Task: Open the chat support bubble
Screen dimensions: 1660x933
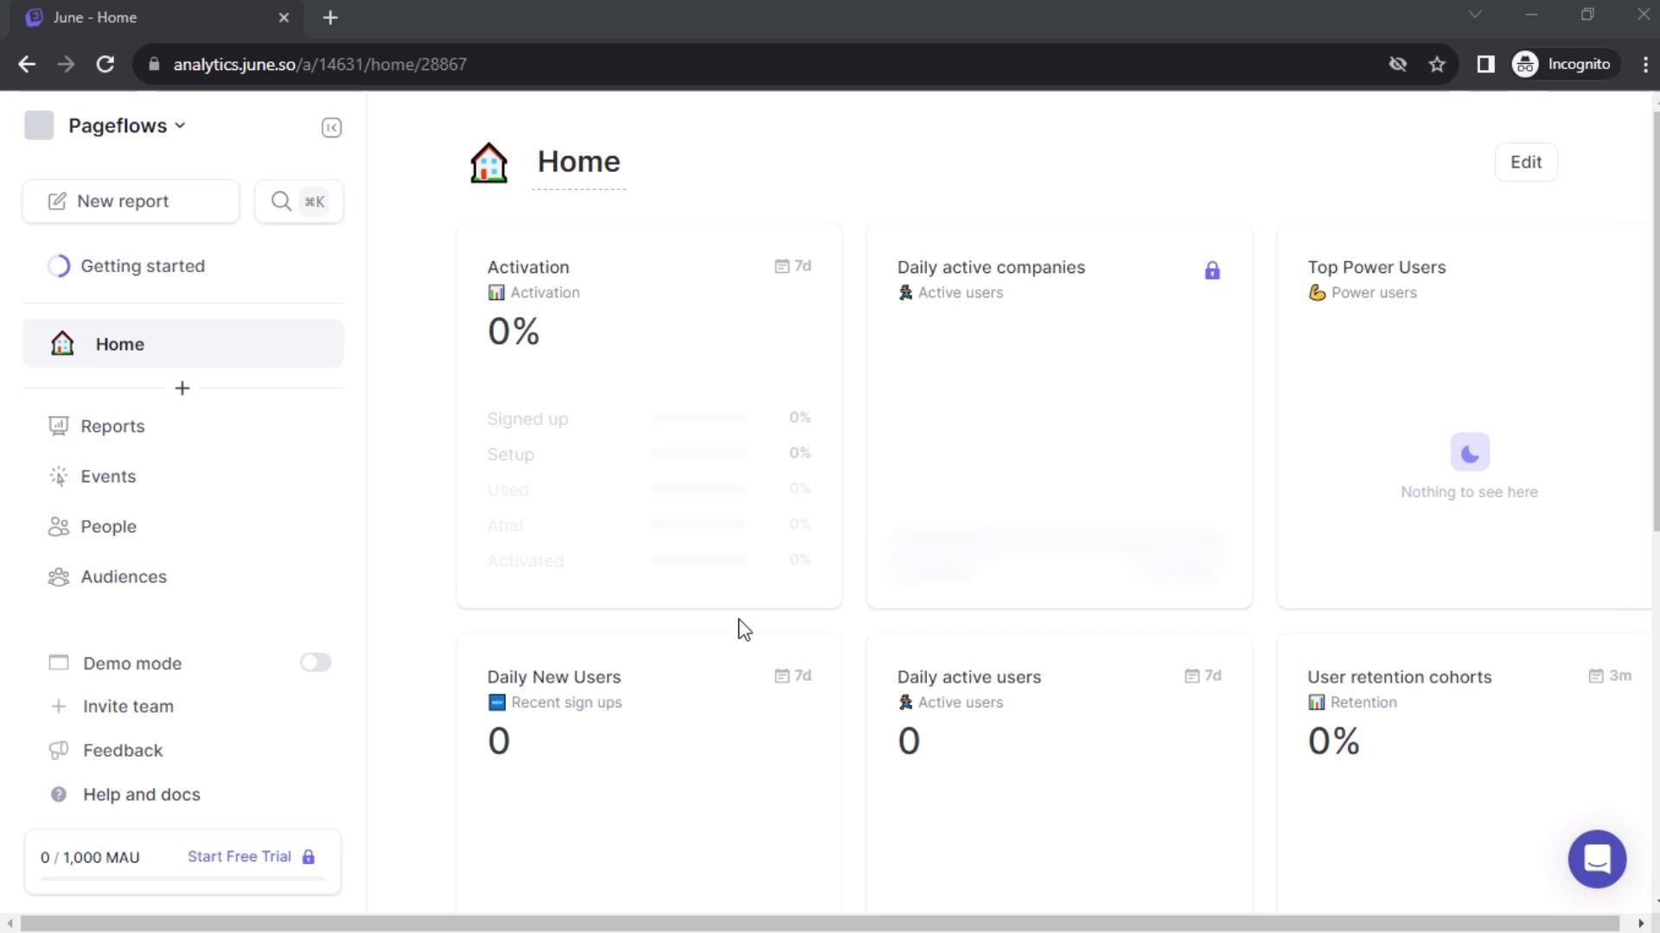Action: pos(1596,859)
